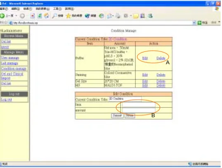Click the Print icon in toolbar

(x=118, y=16)
